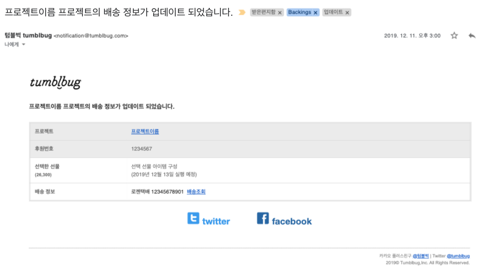Remove the 받은편지함 label

pyautogui.click(x=280, y=13)
